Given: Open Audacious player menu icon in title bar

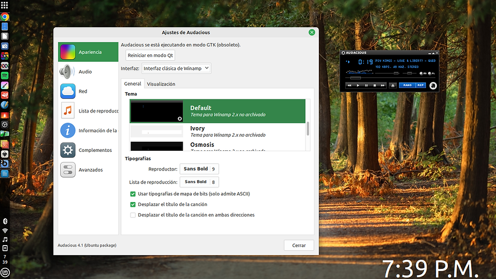Looking at the screenshot, I should pyautogui.click(x=343, y=53).
